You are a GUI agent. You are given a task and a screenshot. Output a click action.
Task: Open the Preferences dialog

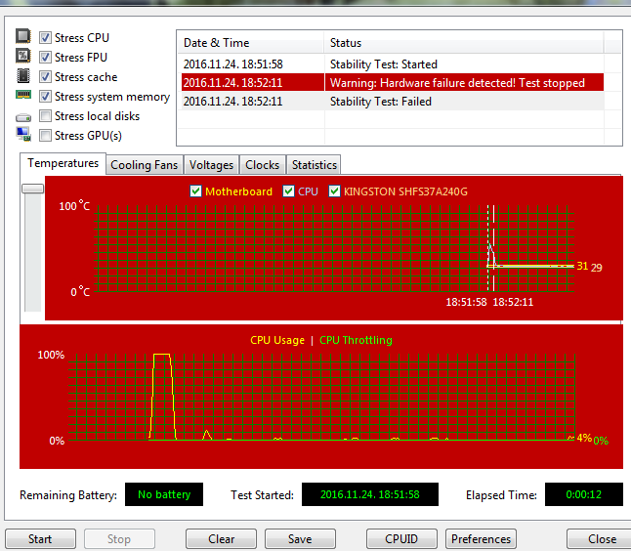click(x=481, y=538)
